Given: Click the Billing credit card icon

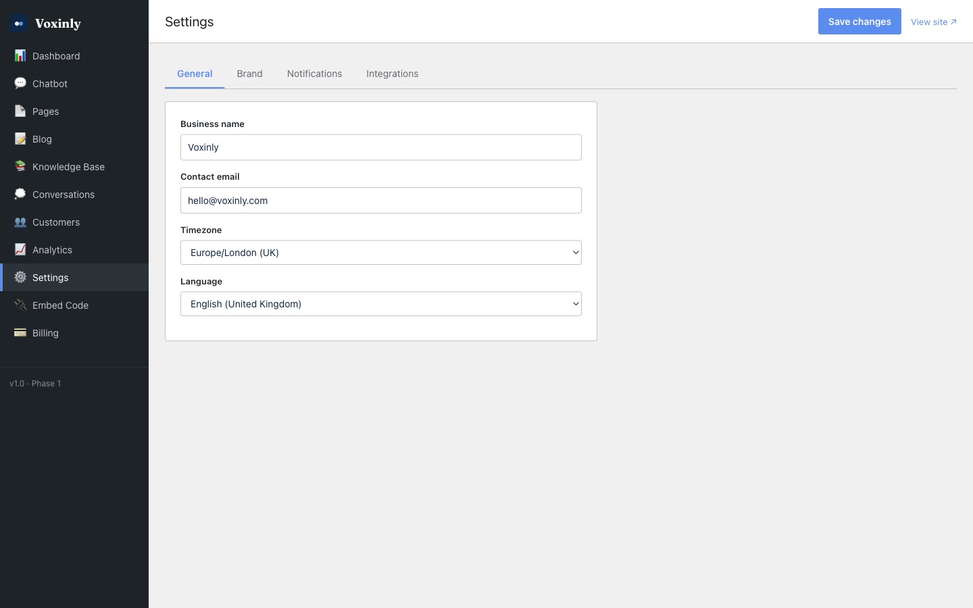Looking at the screenshot, I should click(20, 332).
